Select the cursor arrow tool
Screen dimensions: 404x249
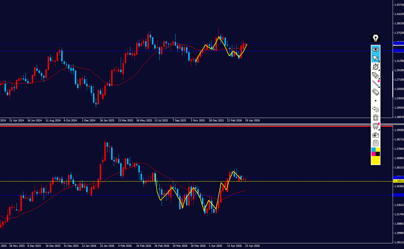(x=375, y=58)
